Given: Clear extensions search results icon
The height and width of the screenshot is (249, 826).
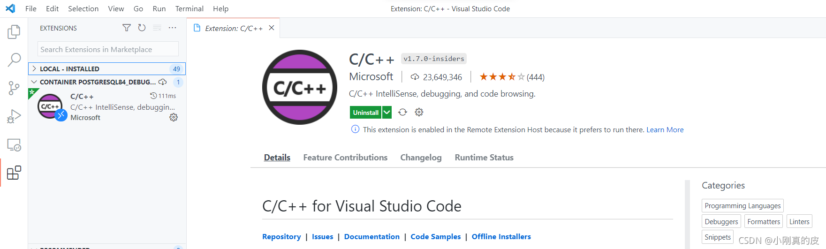Looking at the screenshot, I should tap(157, 28).
